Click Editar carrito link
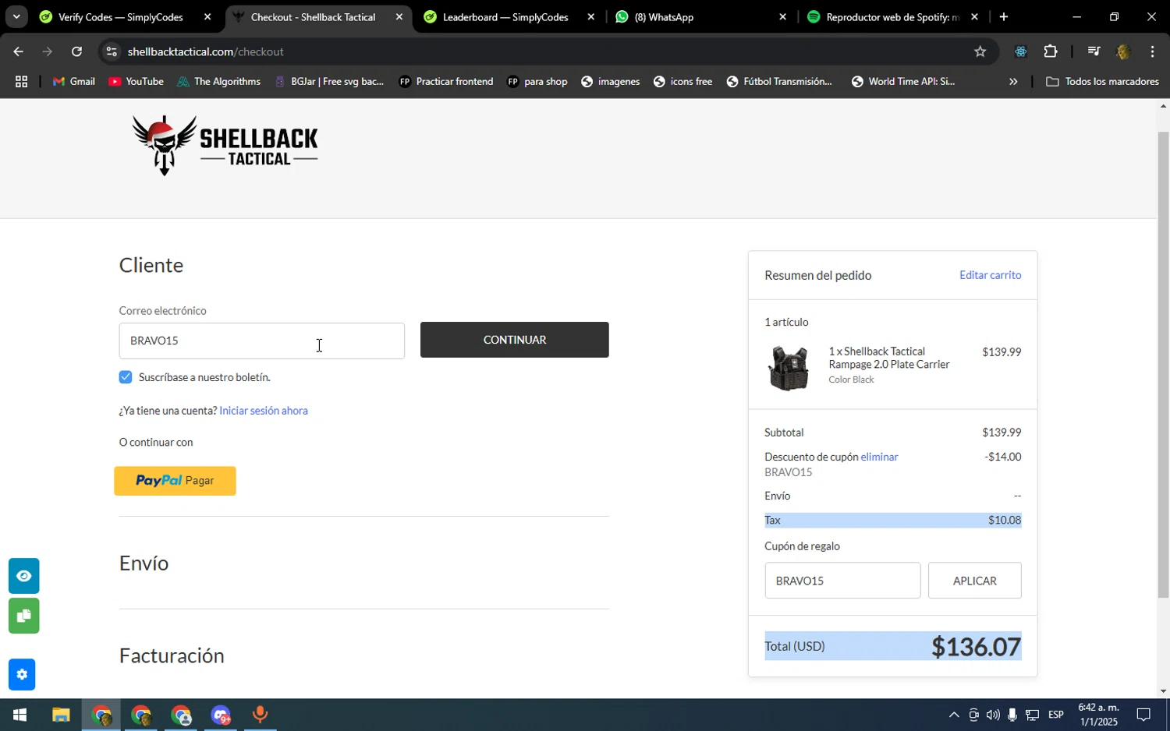The height and width of the screenshot is (731, 1170). (990, 275)
